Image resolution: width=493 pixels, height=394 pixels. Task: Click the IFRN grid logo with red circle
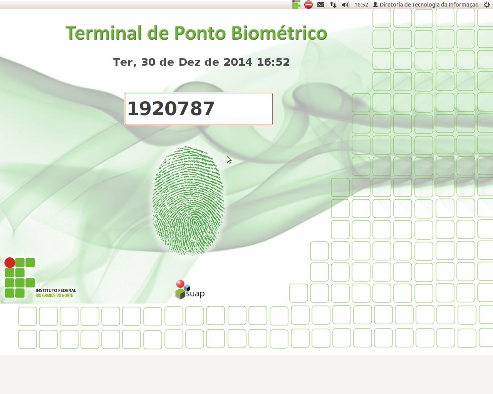click(x=20, y=277)
